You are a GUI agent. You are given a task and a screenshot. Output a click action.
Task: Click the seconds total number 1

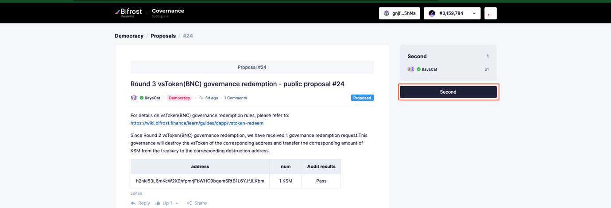point(487,57)
